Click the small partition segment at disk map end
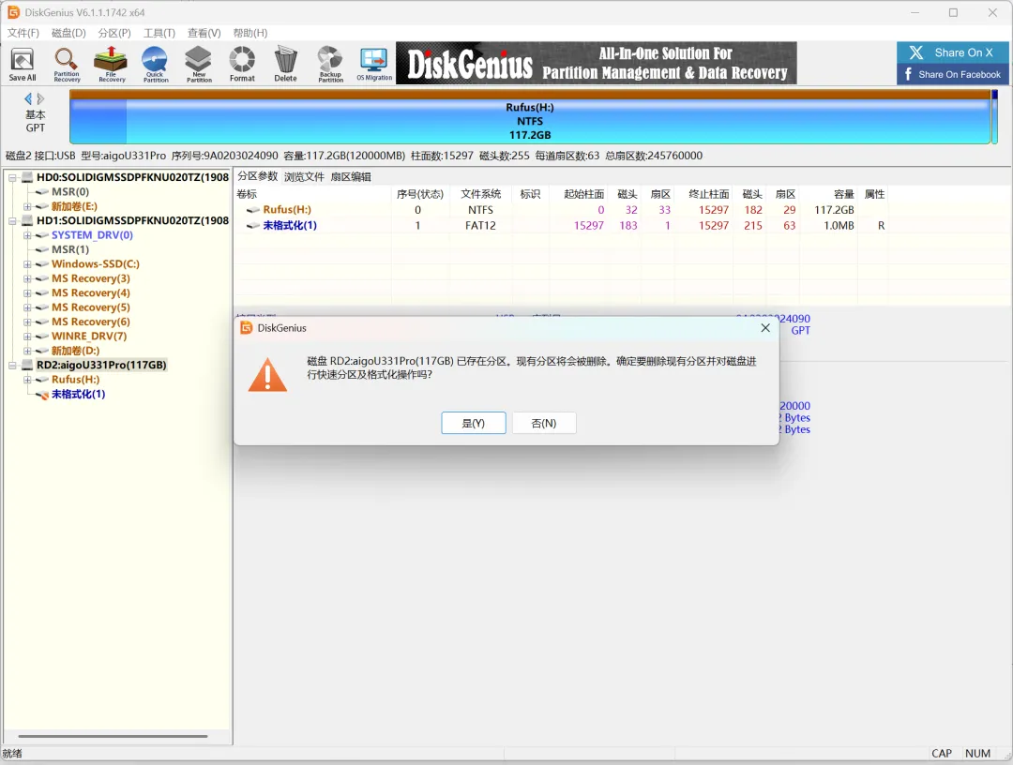The width and height of the screenshot is (1013, 765). (x=995, y=117)
